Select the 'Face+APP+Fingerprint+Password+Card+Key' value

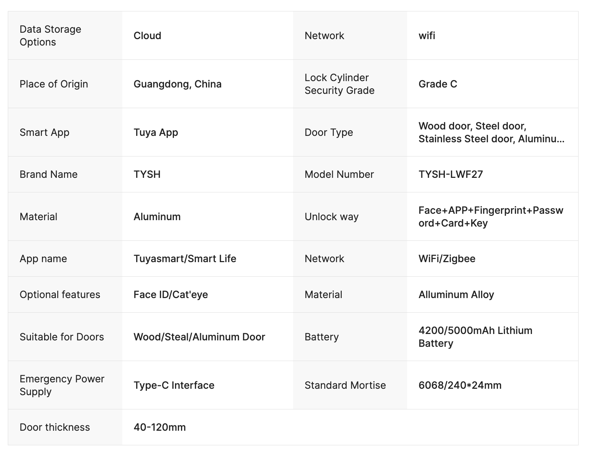(x=491, y=217)
